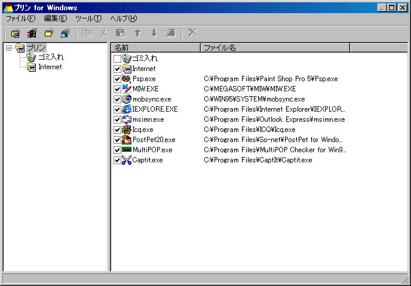The width and height of the screenshot is (411, 286).
Task: Select プリン root in the tree
Action: pos(36,48)
